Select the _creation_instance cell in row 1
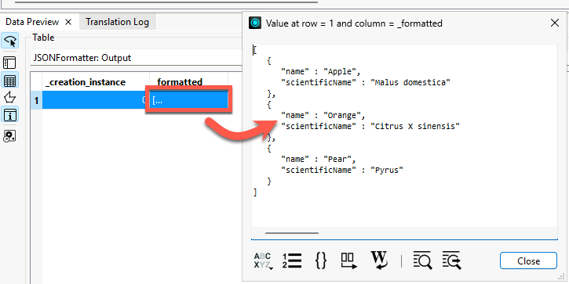This screenshot has height=284, width=569. pyautogui.click(x=96, y=100)
